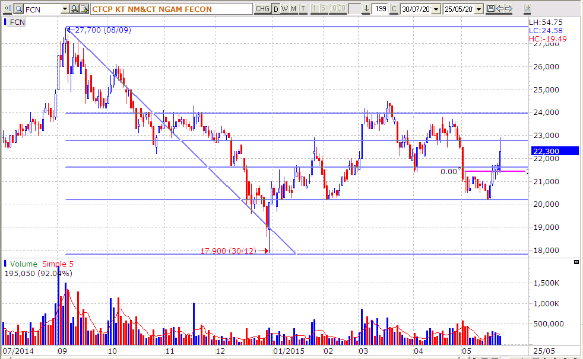Open the FCN symbol dropdown arrow
Viewport: 583px width, 359px height.
[x=65, y=9]
